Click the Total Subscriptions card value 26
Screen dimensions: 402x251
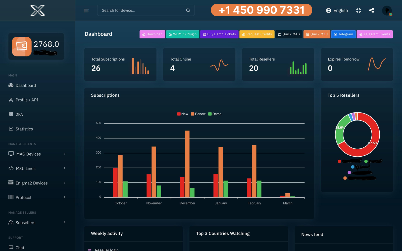[96, 68]
